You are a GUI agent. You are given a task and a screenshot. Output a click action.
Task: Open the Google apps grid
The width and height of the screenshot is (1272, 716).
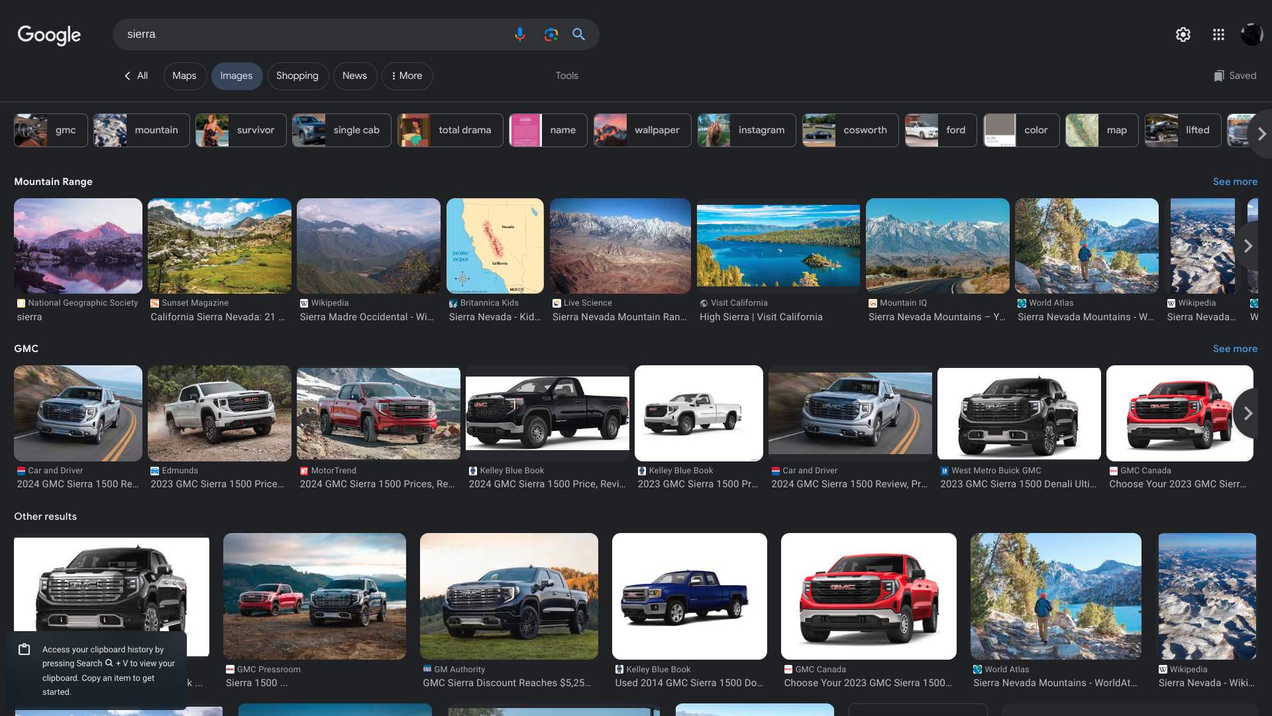point(1218,34)
